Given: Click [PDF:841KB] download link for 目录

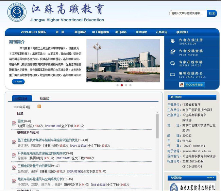Looking at the screenshot, I should pos(53,126).
